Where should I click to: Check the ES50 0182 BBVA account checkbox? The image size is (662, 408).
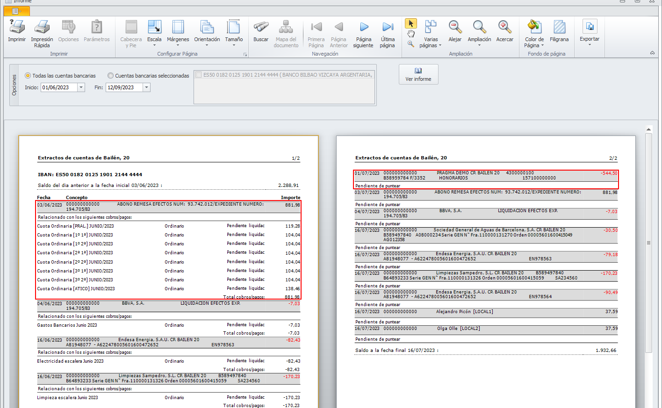[199, 75]
